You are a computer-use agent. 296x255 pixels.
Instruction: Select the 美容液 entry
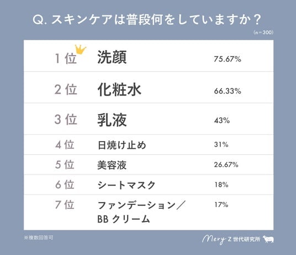(x=112, y=165)
